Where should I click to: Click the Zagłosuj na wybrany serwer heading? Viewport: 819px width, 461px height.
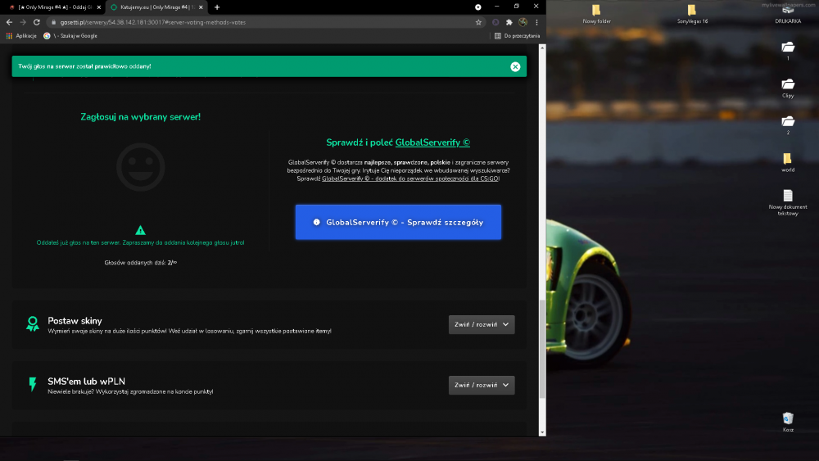[141, 117]
